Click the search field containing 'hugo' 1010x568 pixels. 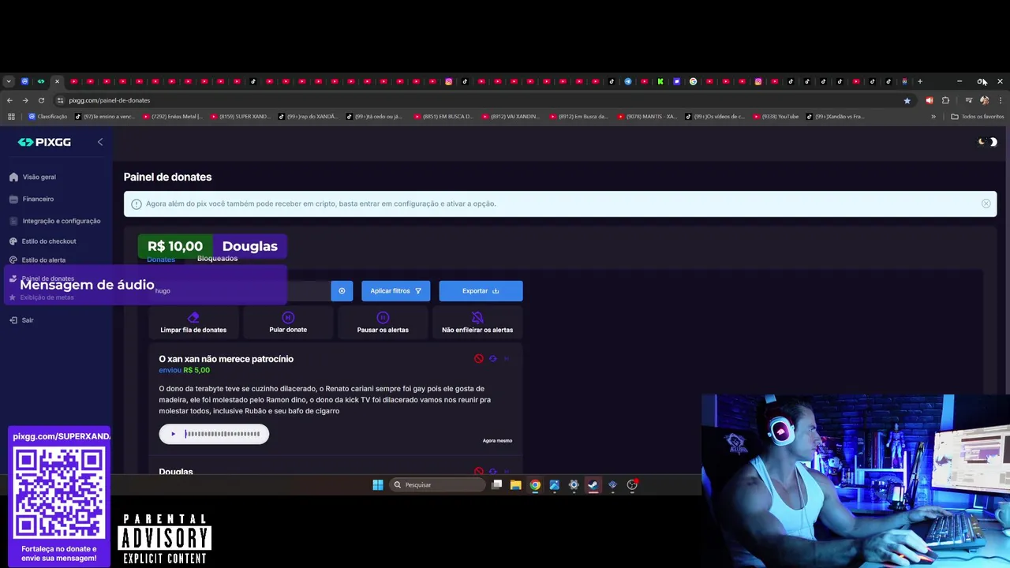click(240, 291)
